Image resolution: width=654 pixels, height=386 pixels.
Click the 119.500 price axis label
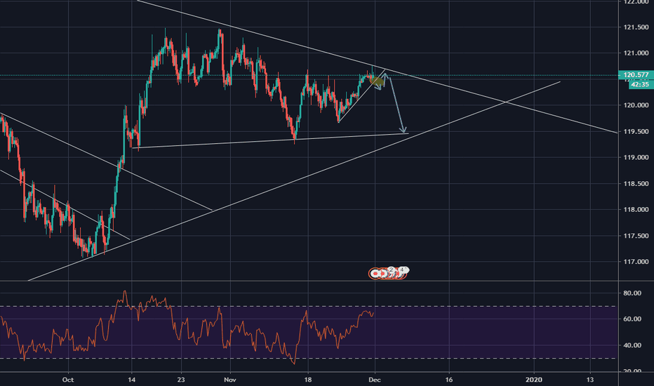point(636,131)
